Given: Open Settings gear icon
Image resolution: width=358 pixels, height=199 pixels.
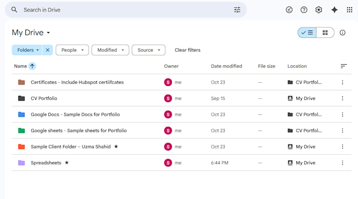Looking at the screenshot, I should coord(319,10).
